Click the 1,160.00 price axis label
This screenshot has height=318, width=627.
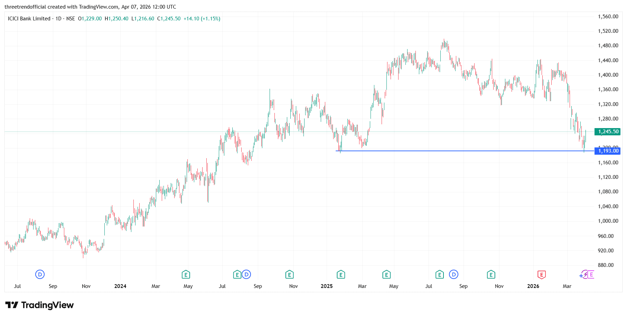608,163
